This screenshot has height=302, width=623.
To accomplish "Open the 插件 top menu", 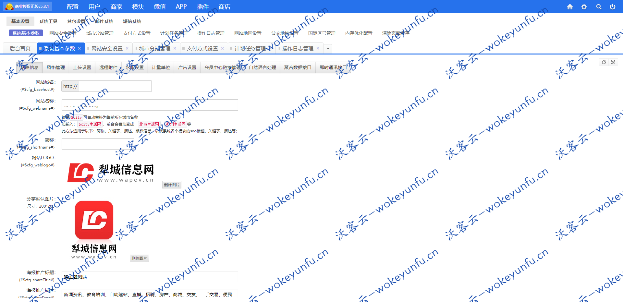I will 203,6.
